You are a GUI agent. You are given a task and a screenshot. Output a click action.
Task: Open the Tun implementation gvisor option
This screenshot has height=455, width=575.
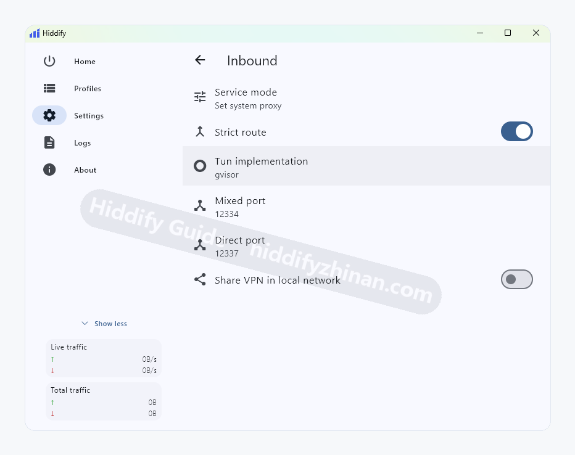[366, 166]
